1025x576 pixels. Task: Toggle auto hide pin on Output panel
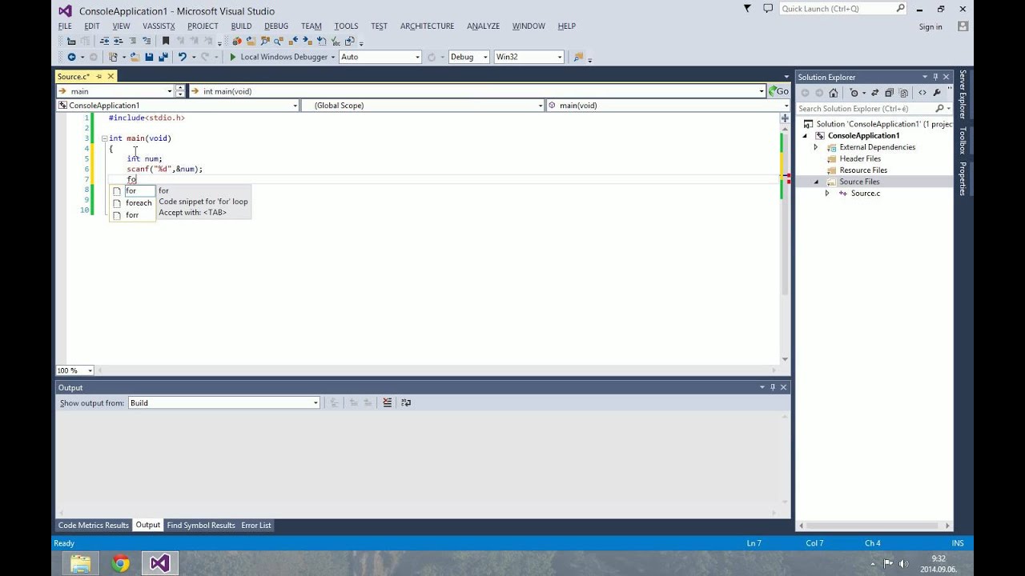pos(773,387)
